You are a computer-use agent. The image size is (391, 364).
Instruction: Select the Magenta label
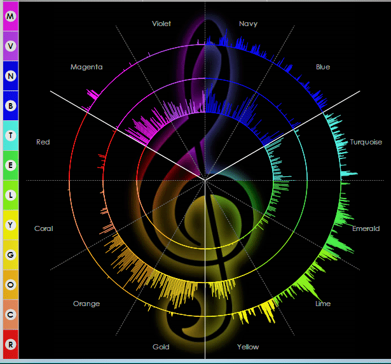click(x=86, y=67)
